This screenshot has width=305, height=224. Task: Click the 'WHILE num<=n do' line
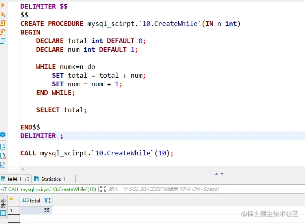tap(66, 67)
